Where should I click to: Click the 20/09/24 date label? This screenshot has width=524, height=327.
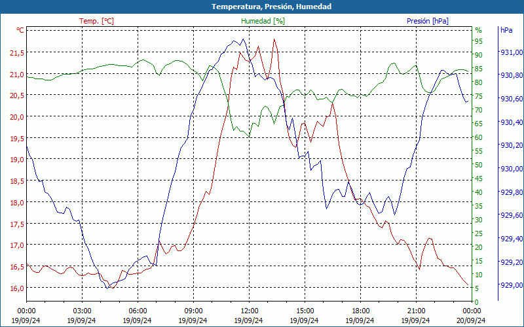471,320
